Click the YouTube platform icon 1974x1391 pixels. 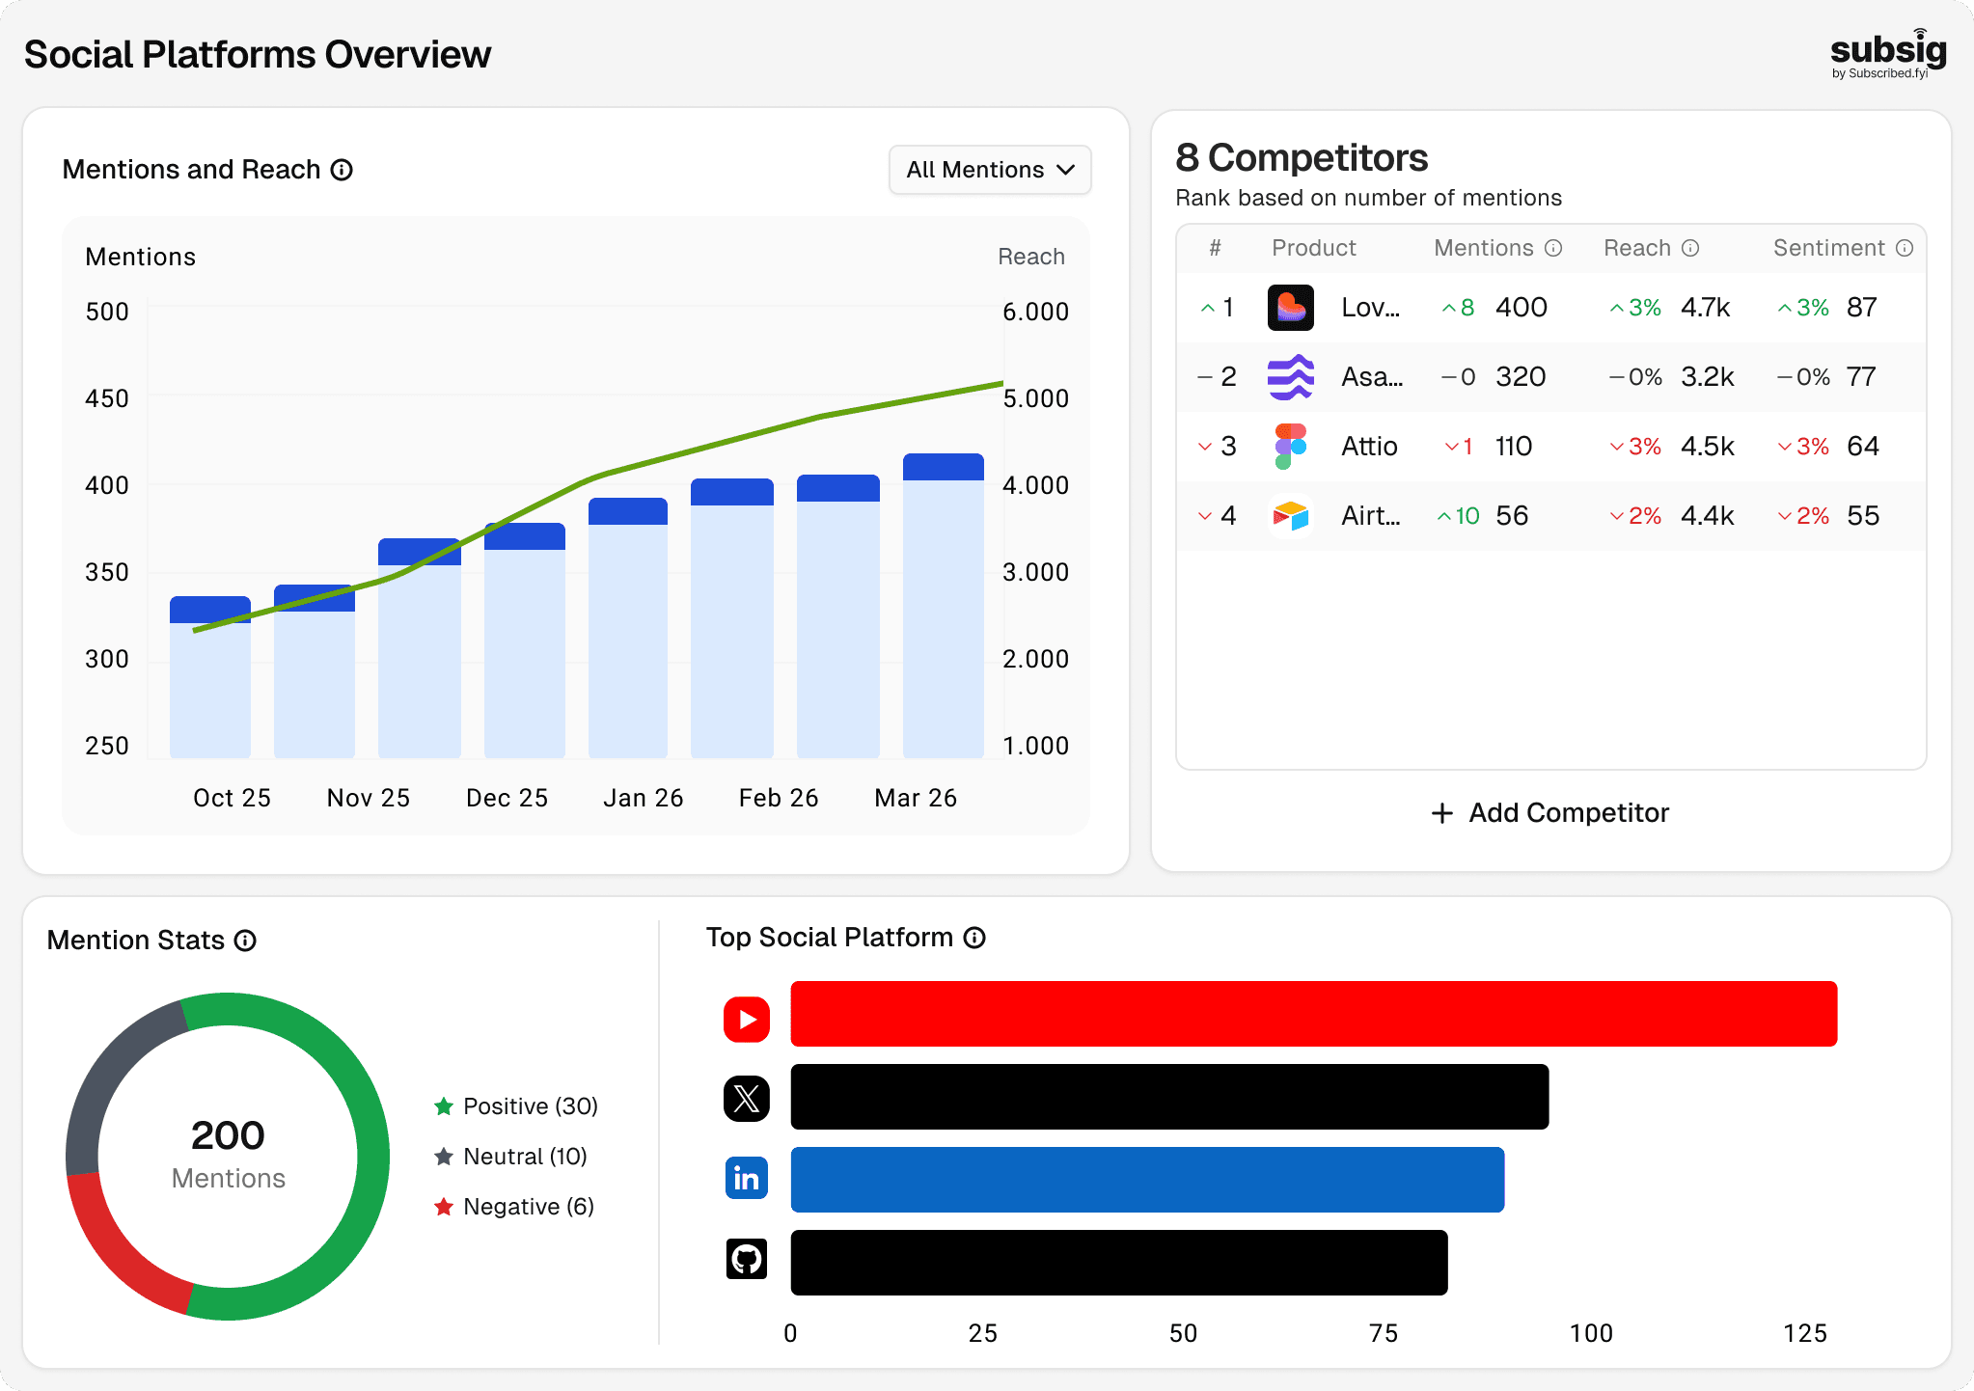[x=747, y=1020]
